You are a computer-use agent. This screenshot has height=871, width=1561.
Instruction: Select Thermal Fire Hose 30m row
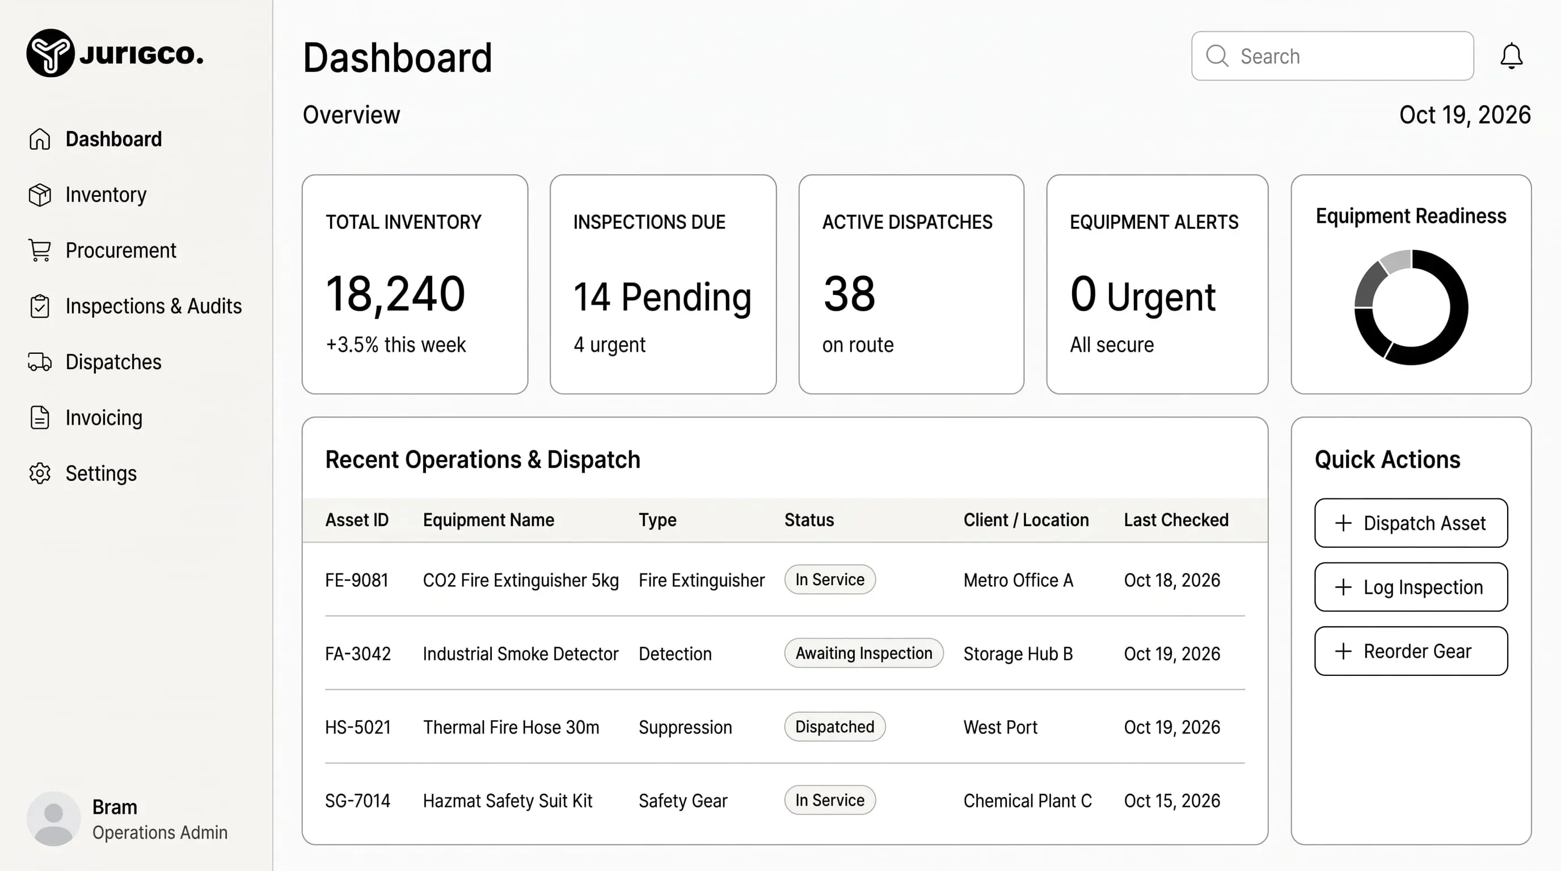click(x=784, y=727)
